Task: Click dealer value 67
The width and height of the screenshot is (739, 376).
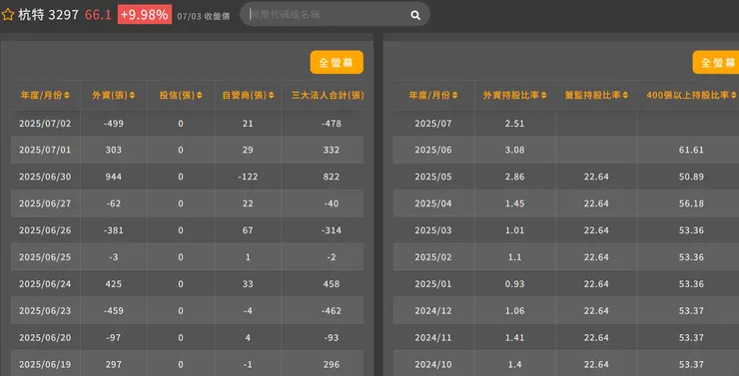Action: tap(248, 230)
